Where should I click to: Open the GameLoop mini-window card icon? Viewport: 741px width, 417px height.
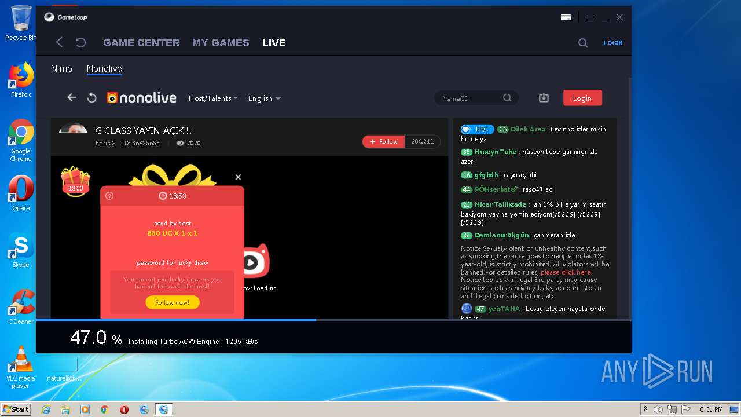click(566, 17)
